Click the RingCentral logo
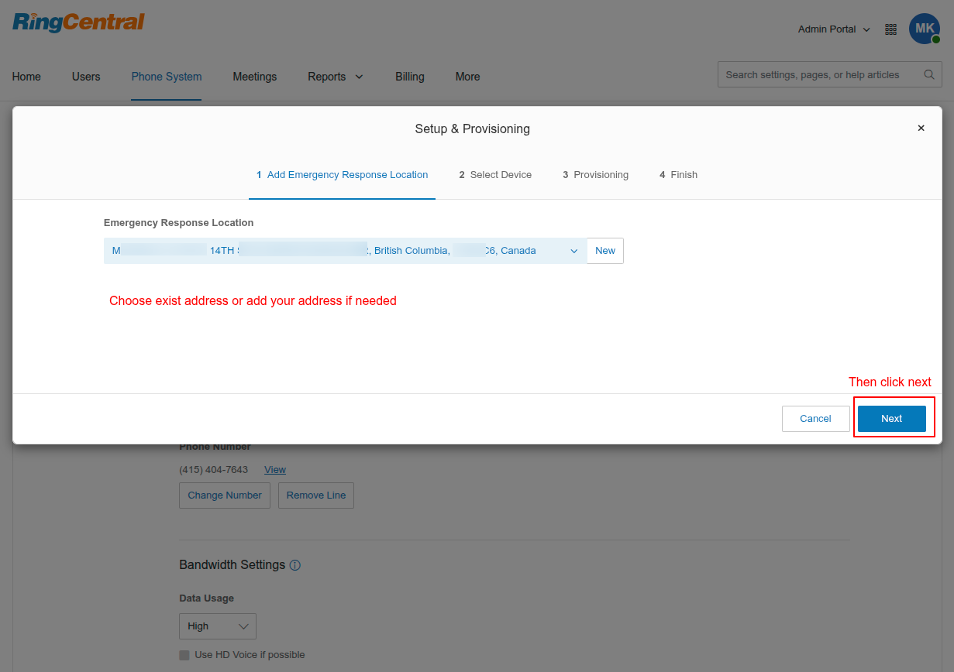Screen dimensions: 954x672 (x=78, y=22)
